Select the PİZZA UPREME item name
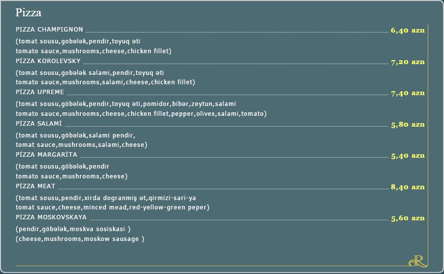Viewport: 444px width, 274px height. [40, 92]
